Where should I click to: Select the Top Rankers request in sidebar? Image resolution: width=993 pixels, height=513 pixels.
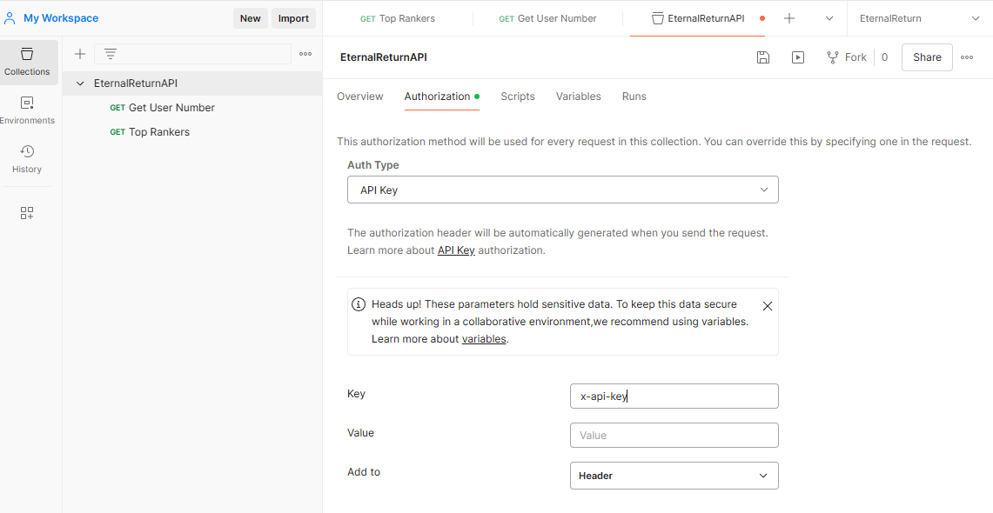(159, 132)
